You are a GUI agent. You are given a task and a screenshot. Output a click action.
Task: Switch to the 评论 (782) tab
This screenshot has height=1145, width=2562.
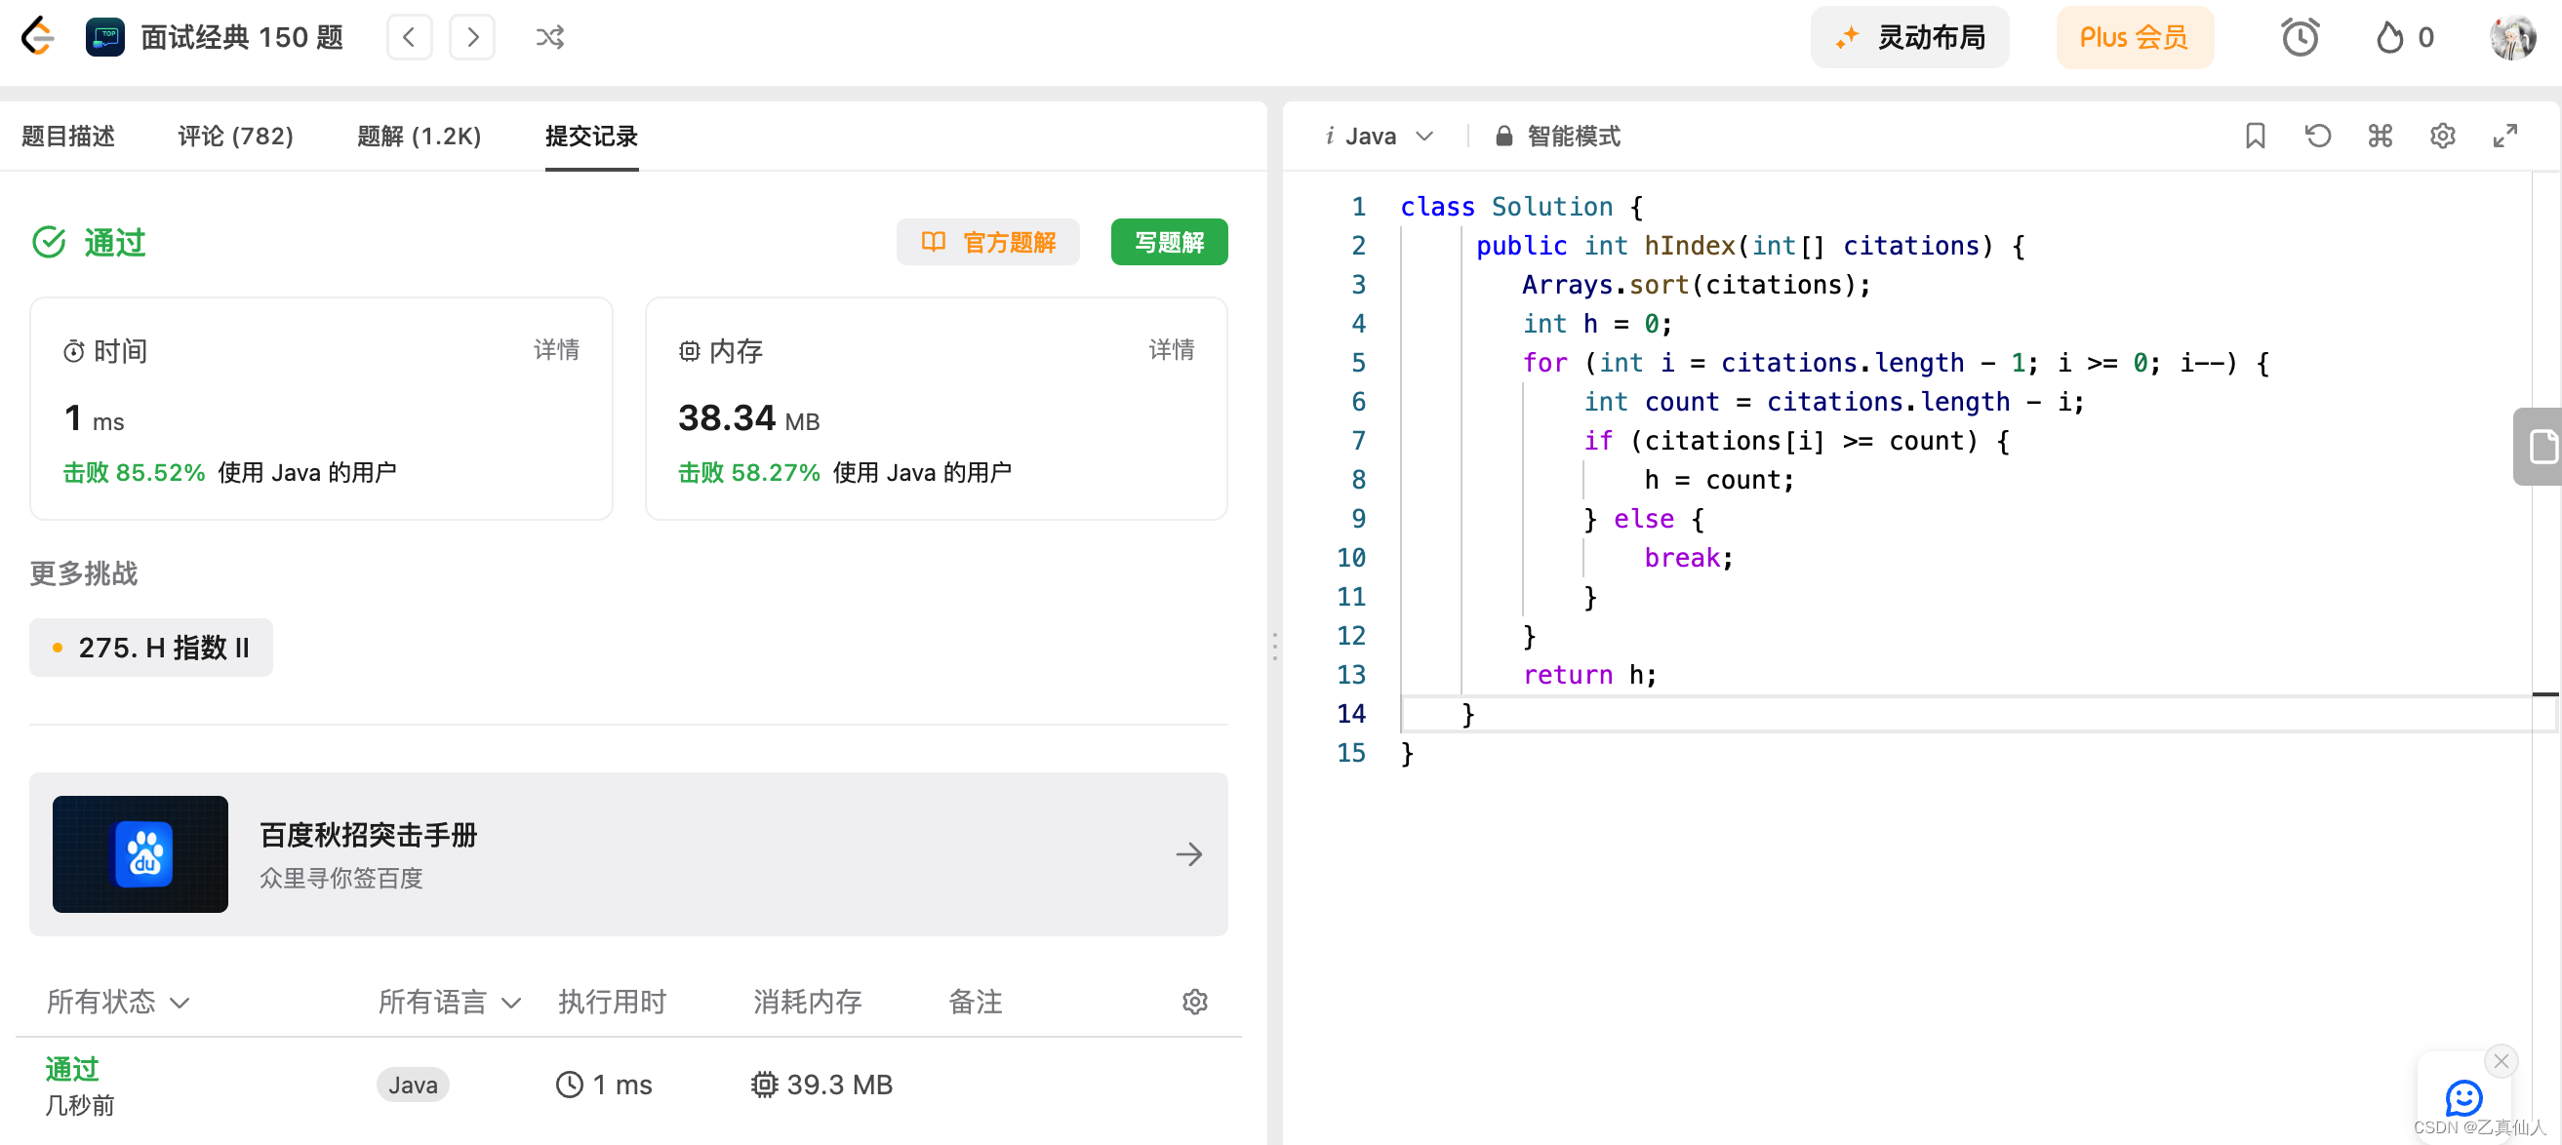pos(236,137)
